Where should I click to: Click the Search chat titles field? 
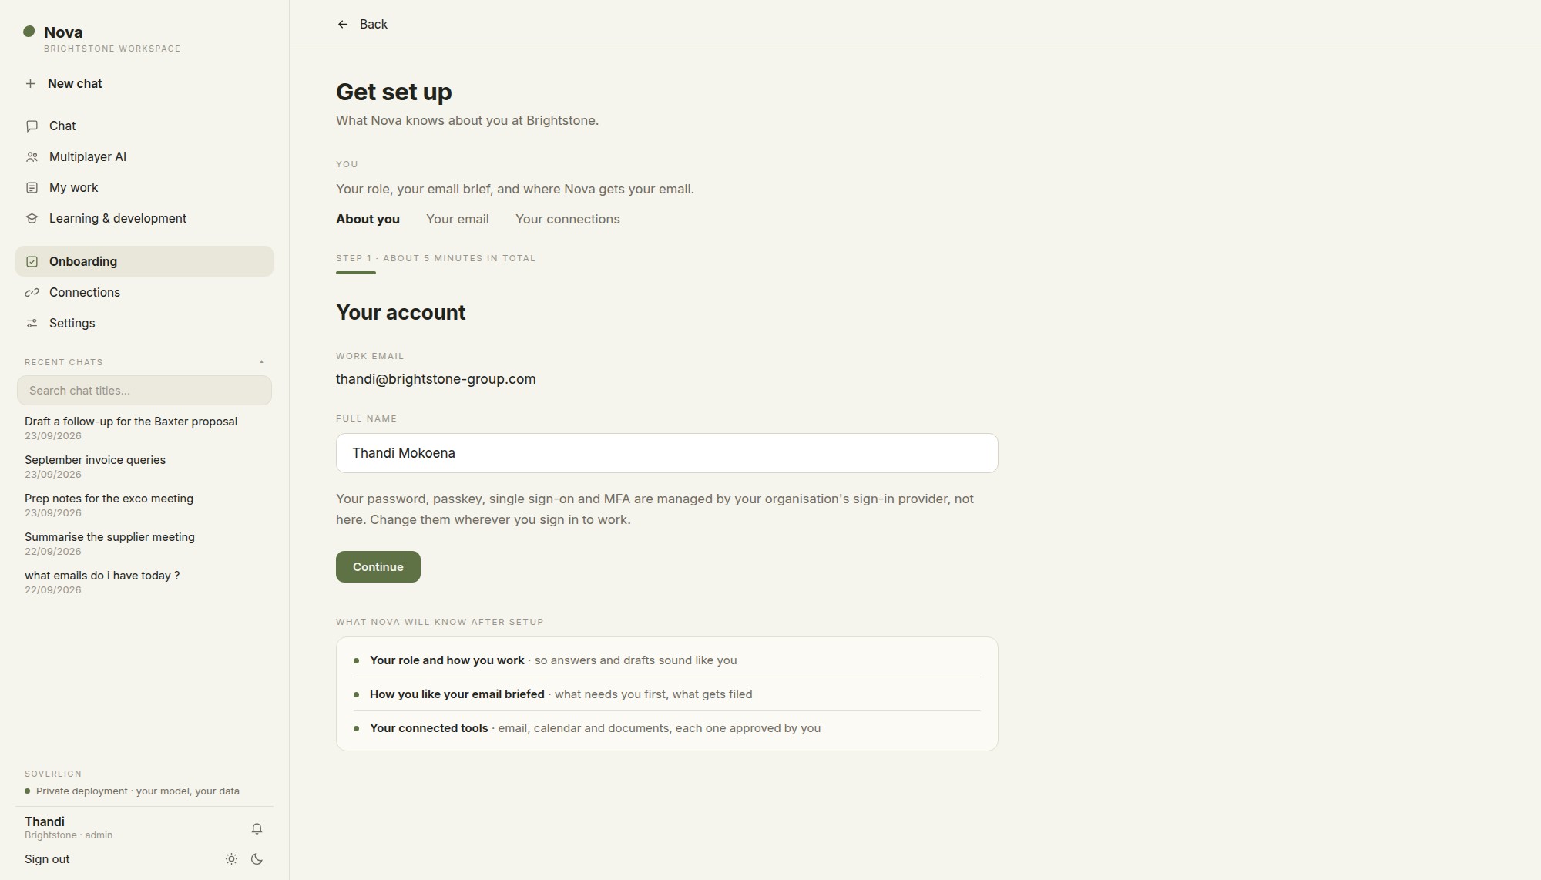point(144,391)
